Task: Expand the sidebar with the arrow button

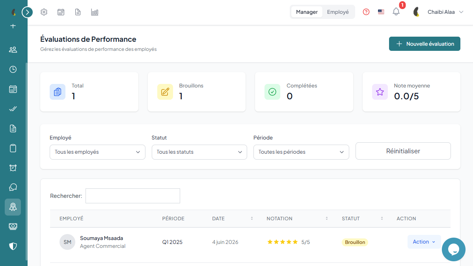Action: tap(27, 12)
